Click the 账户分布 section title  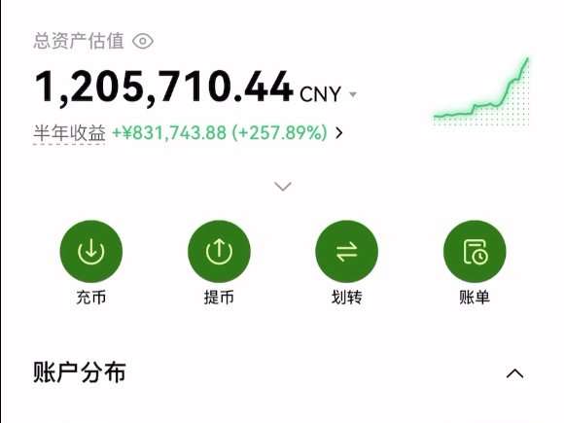point(80,372)
